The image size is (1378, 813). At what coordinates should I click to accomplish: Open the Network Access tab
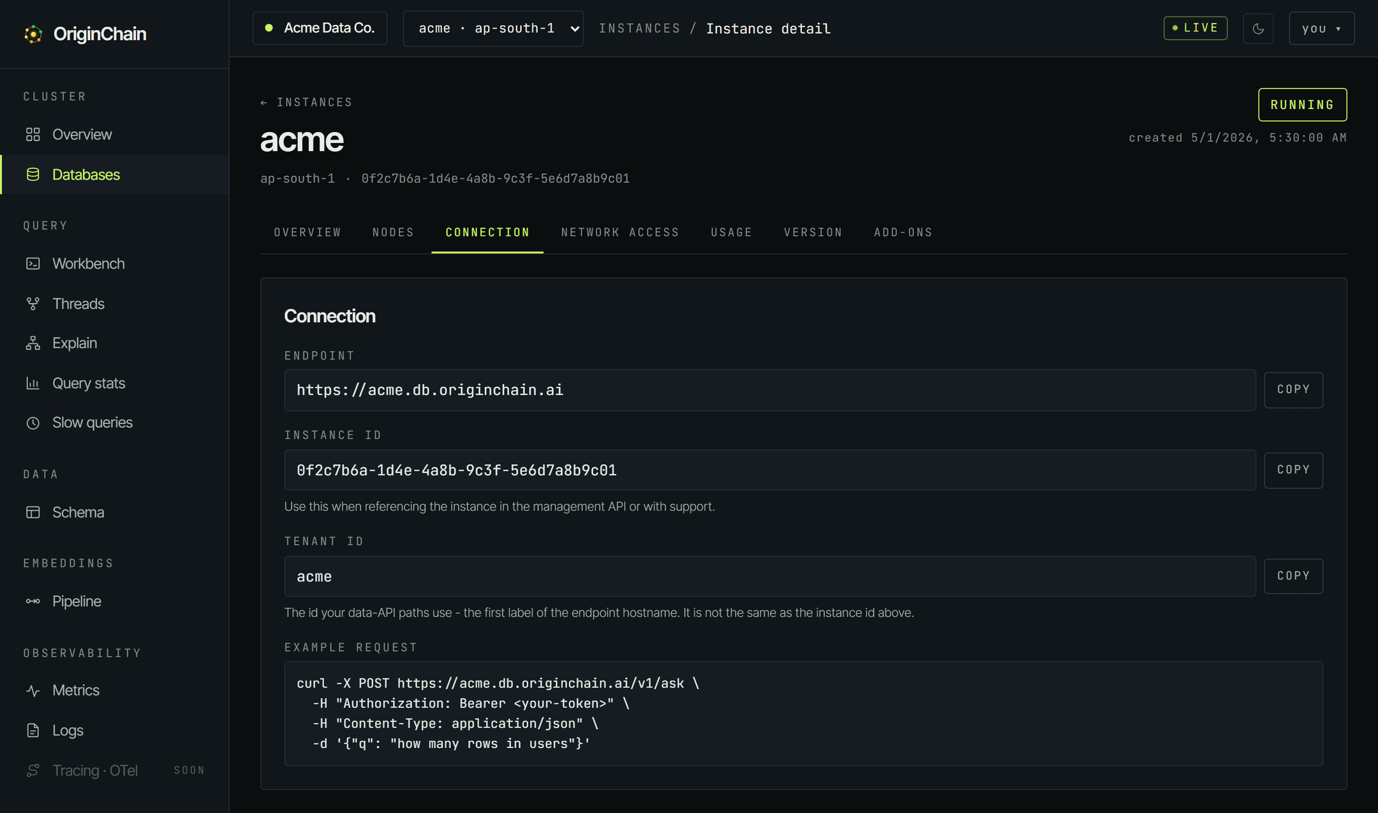620,232
